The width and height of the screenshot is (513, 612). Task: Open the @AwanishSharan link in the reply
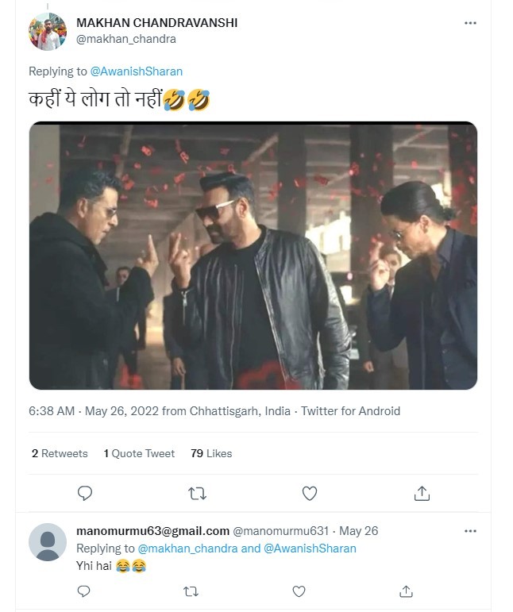coord(310,548)
